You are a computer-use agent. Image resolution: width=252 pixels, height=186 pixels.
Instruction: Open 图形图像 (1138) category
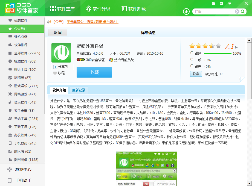22,160
